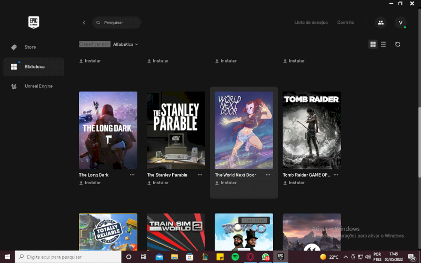Select Epic Games Launcher taskbar icon
This screenshot has width=421, height=263.
point(280,257)
